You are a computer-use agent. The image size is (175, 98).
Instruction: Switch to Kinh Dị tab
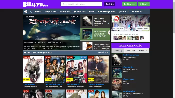[118, 51]
